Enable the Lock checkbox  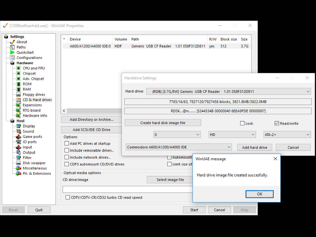[x=243, y=123]
